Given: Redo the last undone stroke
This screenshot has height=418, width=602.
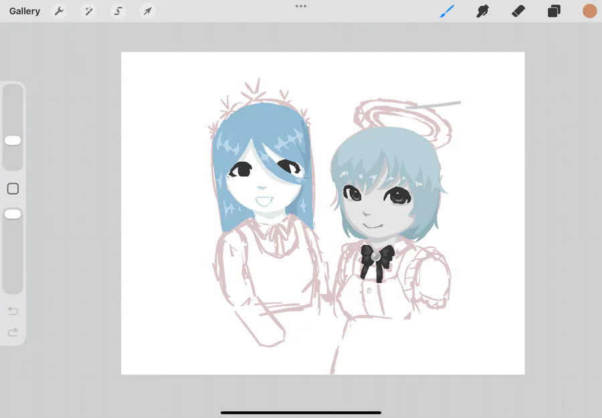Looking at the screenshot, I should pos(13,332).
